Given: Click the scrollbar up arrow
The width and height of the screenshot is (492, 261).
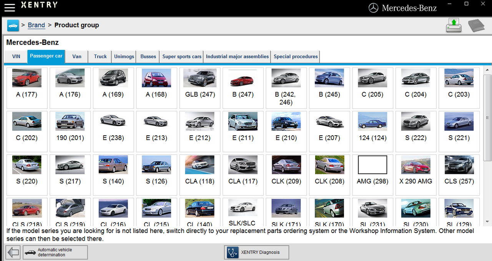Looking at the screenshot, I should click(487, 70).
